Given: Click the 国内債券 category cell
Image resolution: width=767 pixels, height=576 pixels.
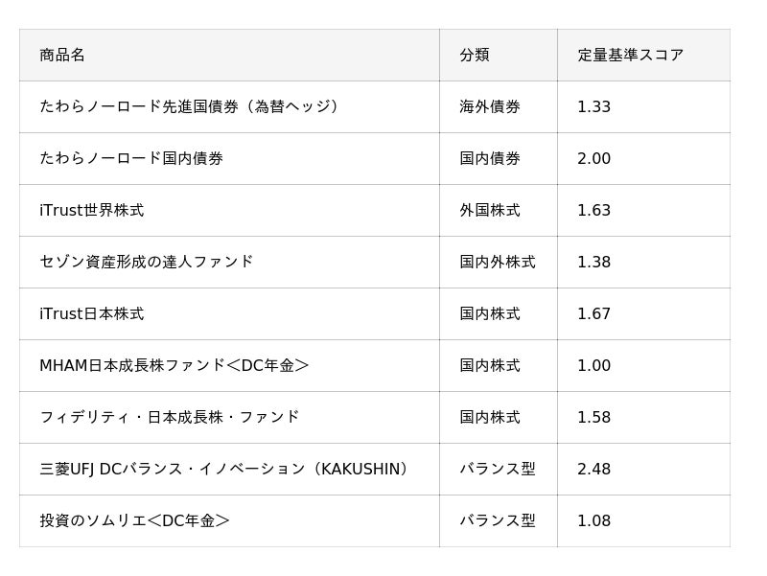Looking at the screenshot, I should 490,158.
